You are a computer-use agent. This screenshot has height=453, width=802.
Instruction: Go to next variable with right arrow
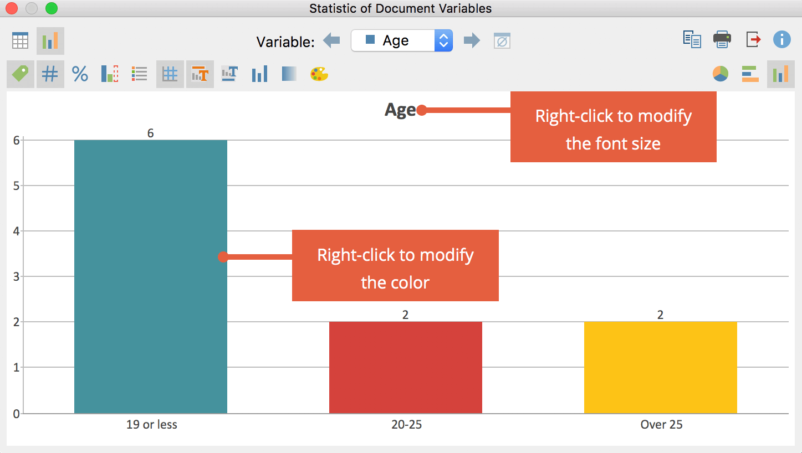(x=472, y=40)
